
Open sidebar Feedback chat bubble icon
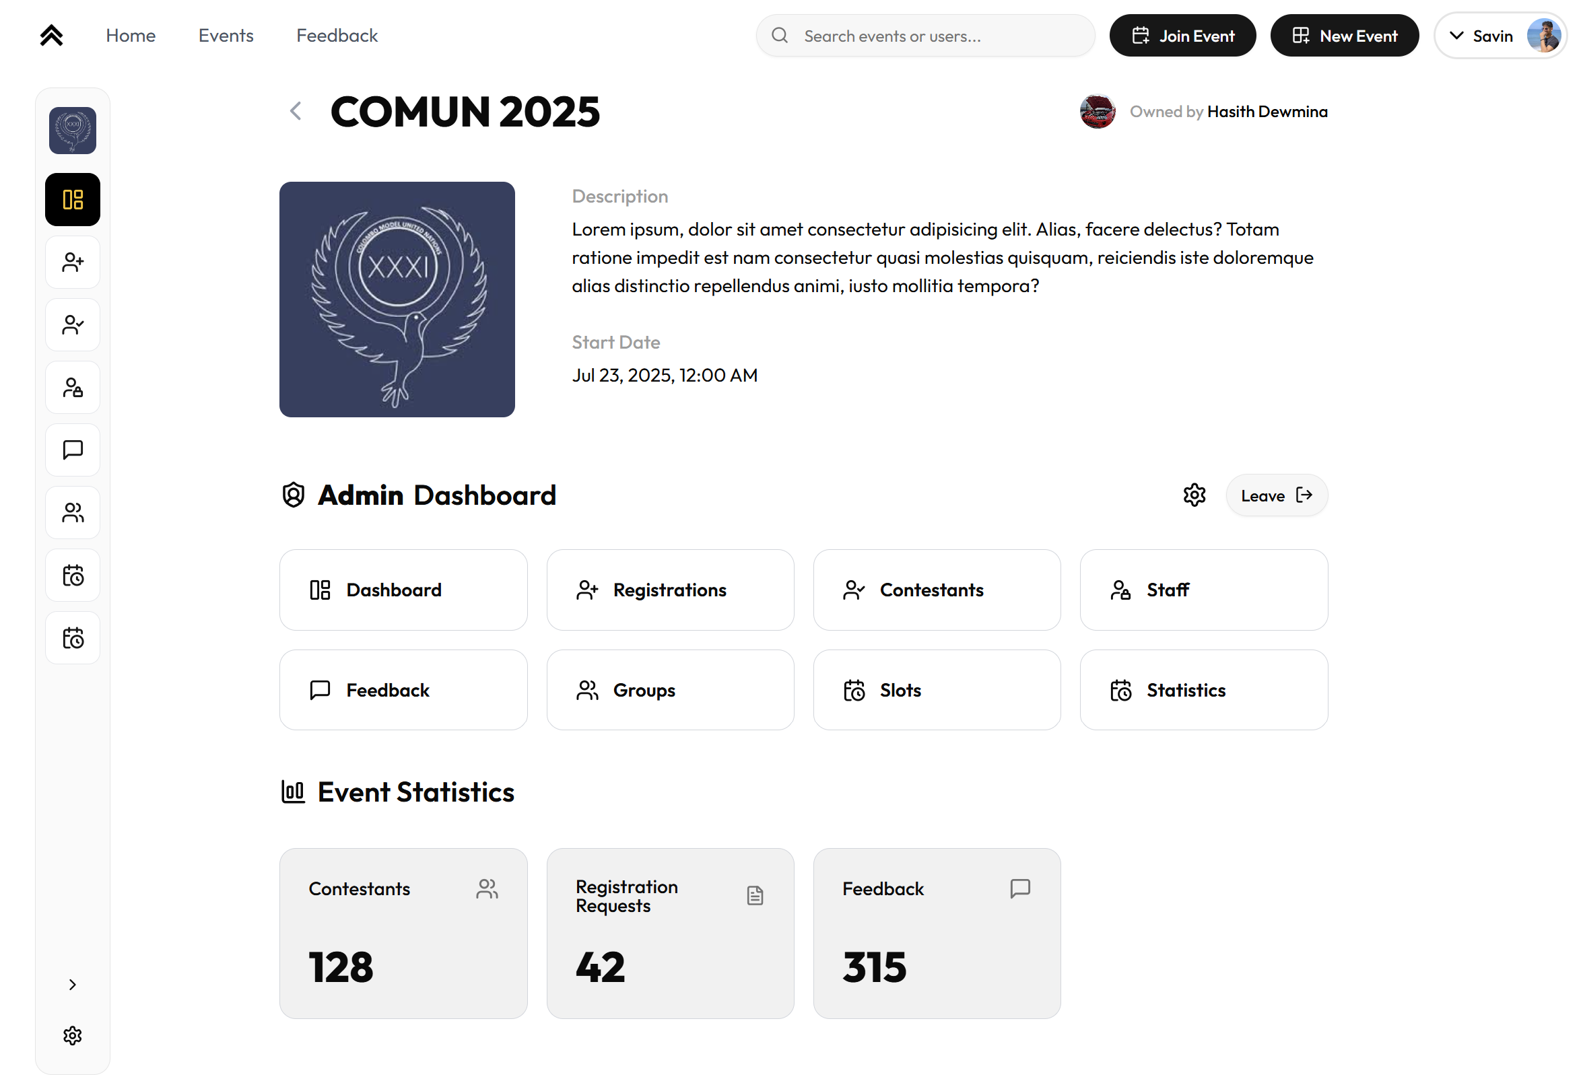click(x=72, y=450)
